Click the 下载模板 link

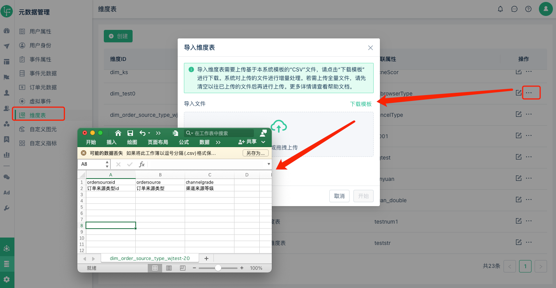(361, 104)
